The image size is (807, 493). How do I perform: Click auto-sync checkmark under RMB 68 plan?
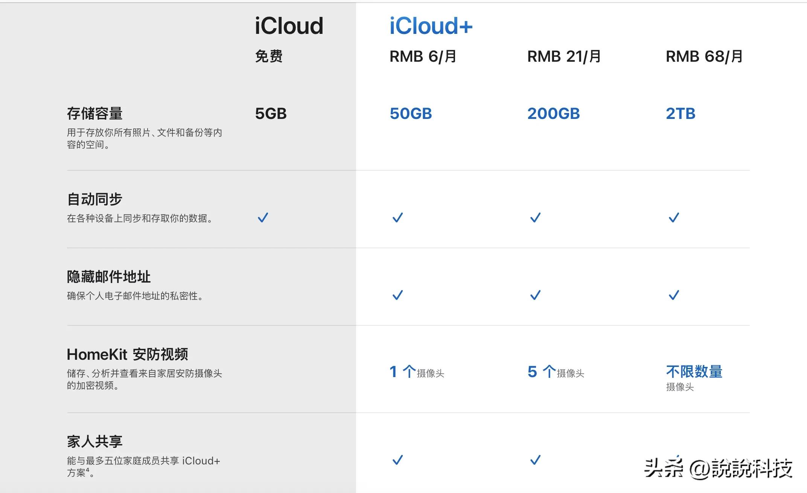coord(674,218)
